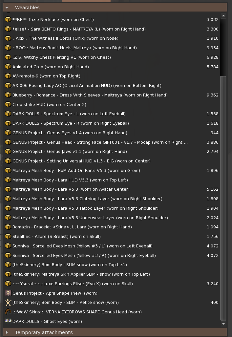Select 'Maitreya Mesh Body - Lara HUD V5.3' text
Viewport: 232px width, 337px height.
(70, 180)
